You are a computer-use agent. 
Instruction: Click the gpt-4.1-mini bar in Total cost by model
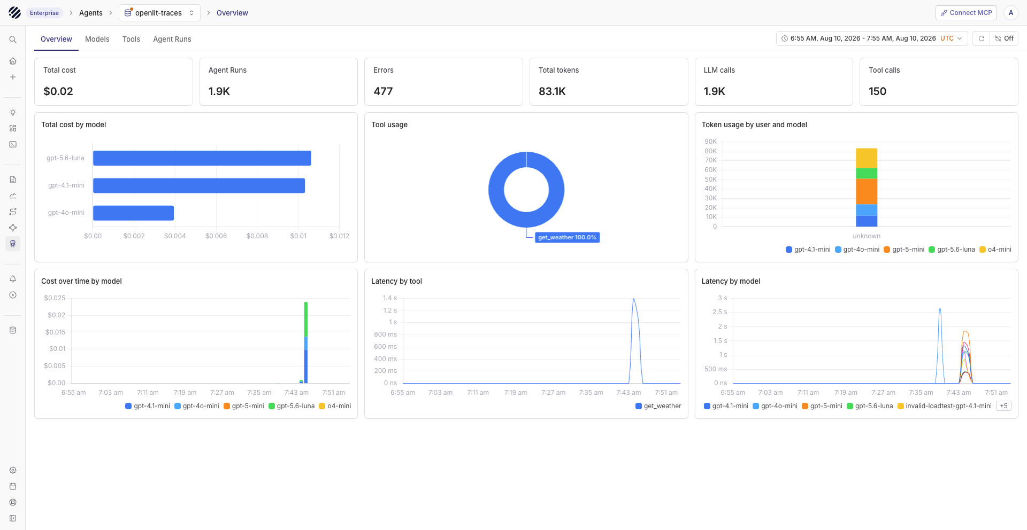tap(199, 185)
